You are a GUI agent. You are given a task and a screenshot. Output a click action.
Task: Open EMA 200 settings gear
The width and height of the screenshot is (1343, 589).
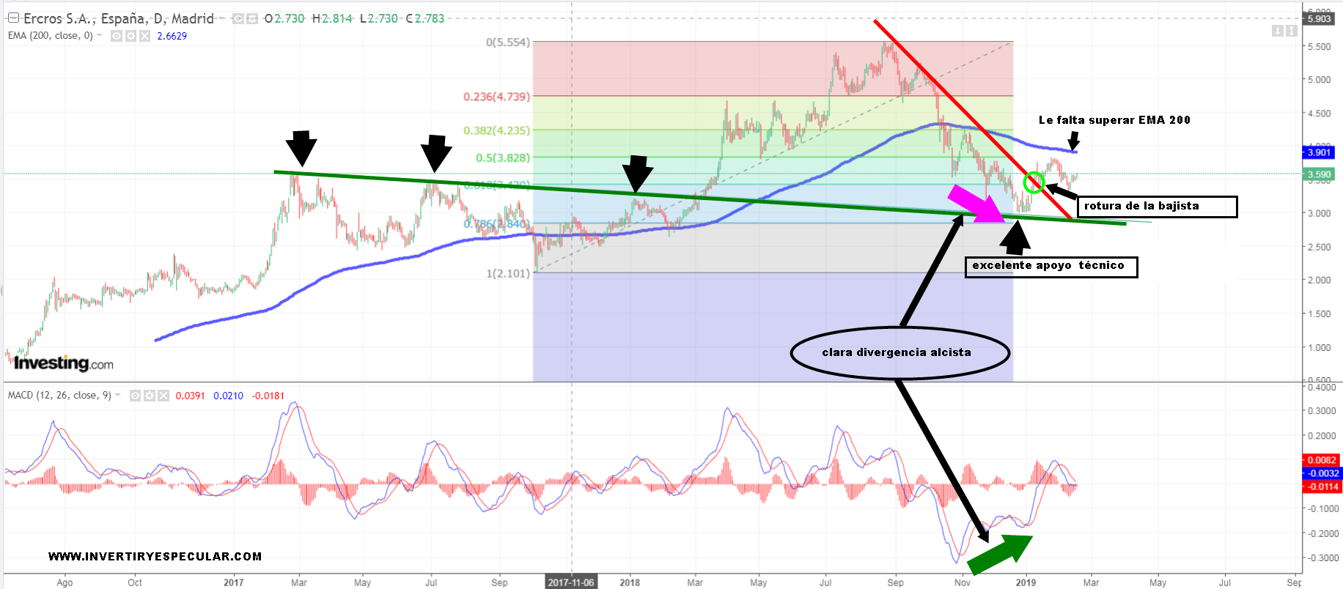tap(130, 36)
